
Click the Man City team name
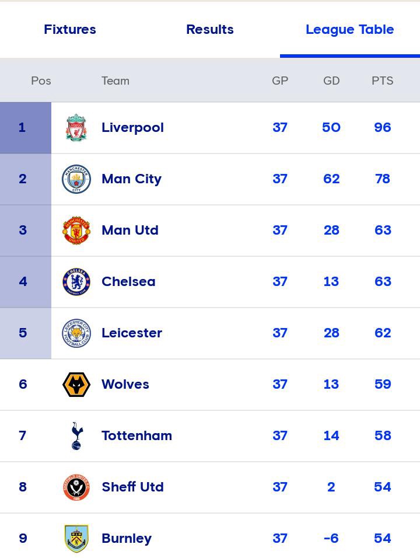131,179
